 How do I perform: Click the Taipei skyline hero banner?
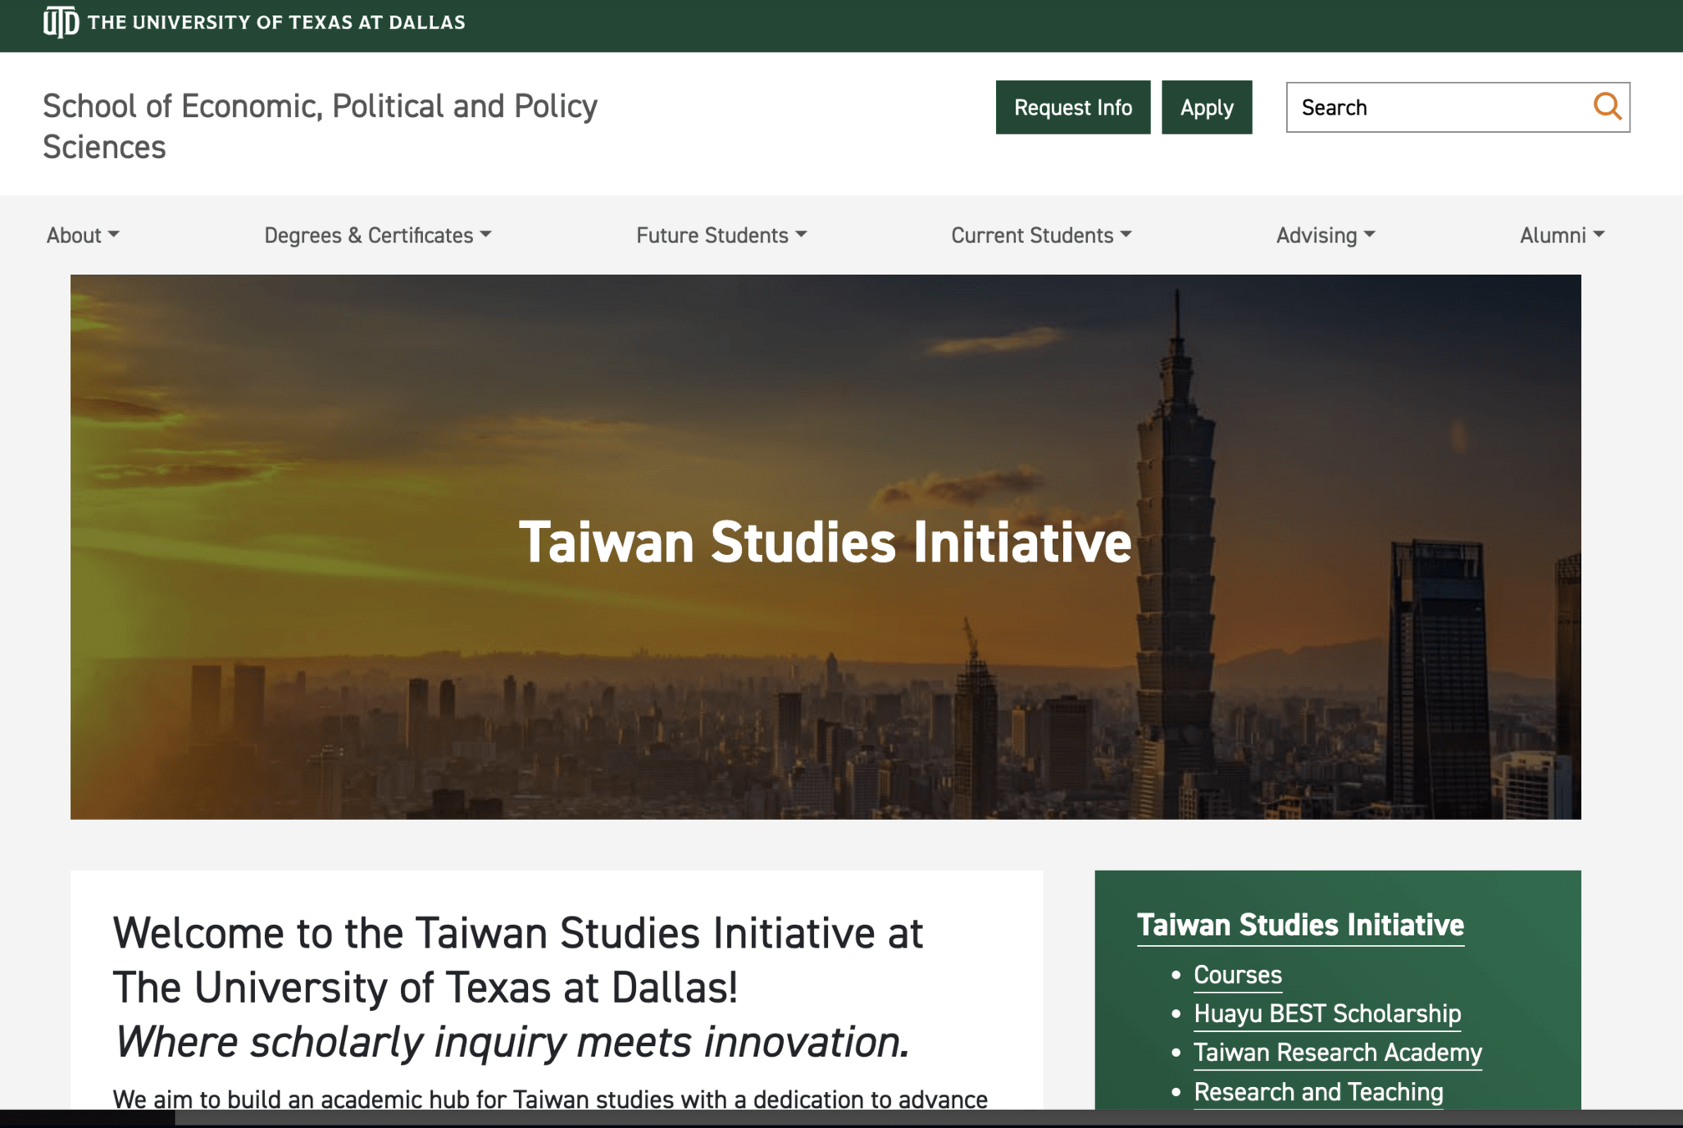coord(826,685)
